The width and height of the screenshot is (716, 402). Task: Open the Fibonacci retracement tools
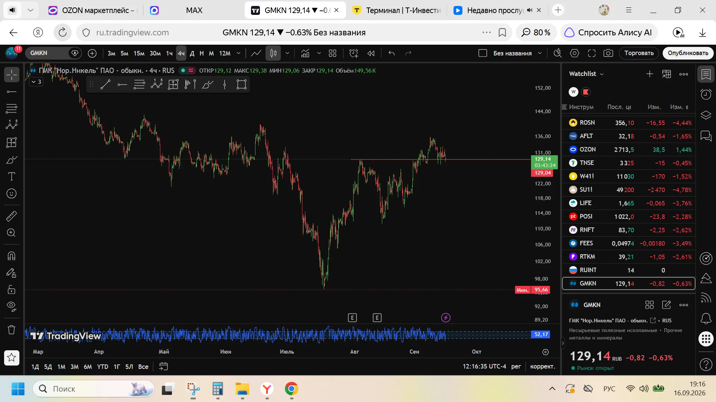(x=12, y=109)
